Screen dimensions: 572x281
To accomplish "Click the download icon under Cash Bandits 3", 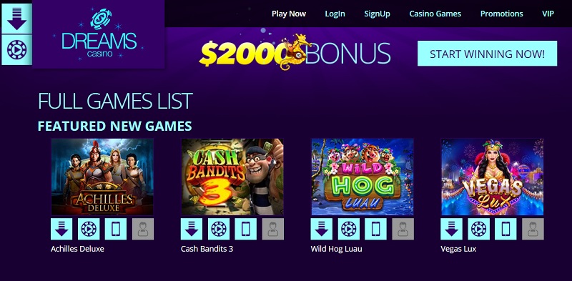I will (x=192, y=230).
